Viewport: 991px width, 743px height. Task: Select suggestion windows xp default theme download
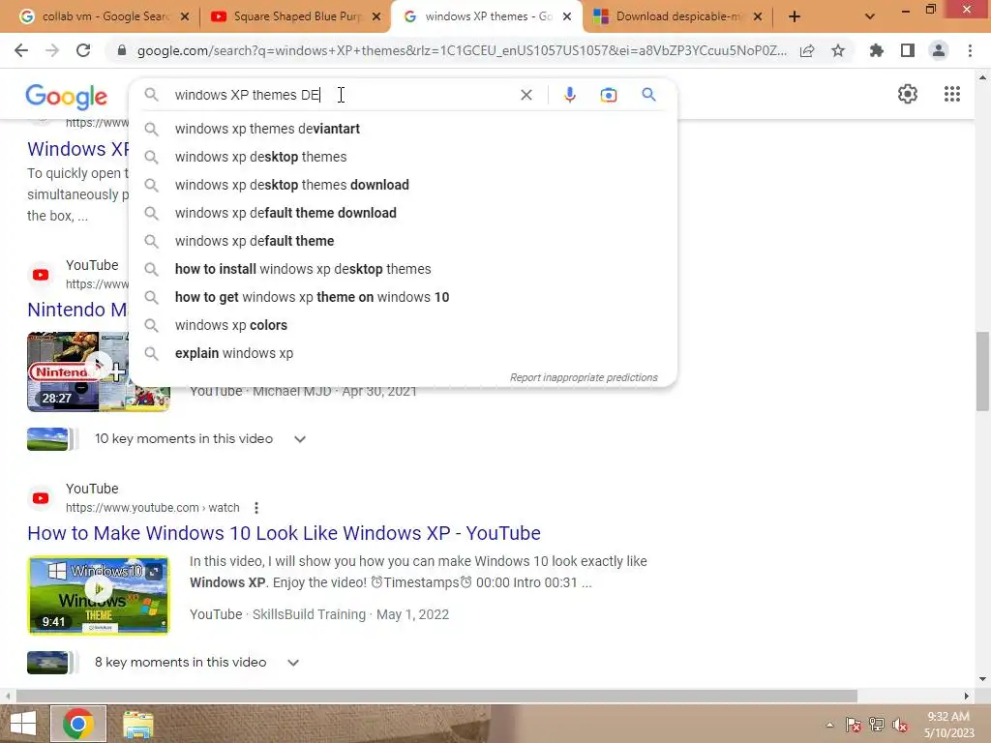click(404, 213)
